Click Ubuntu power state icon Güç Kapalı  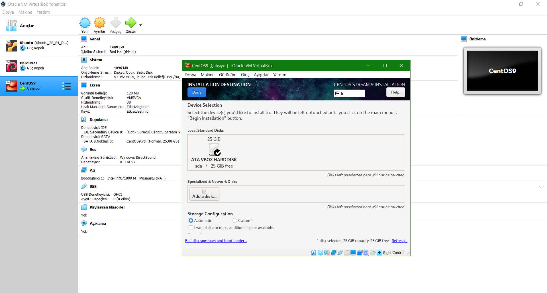pos(23,48)
